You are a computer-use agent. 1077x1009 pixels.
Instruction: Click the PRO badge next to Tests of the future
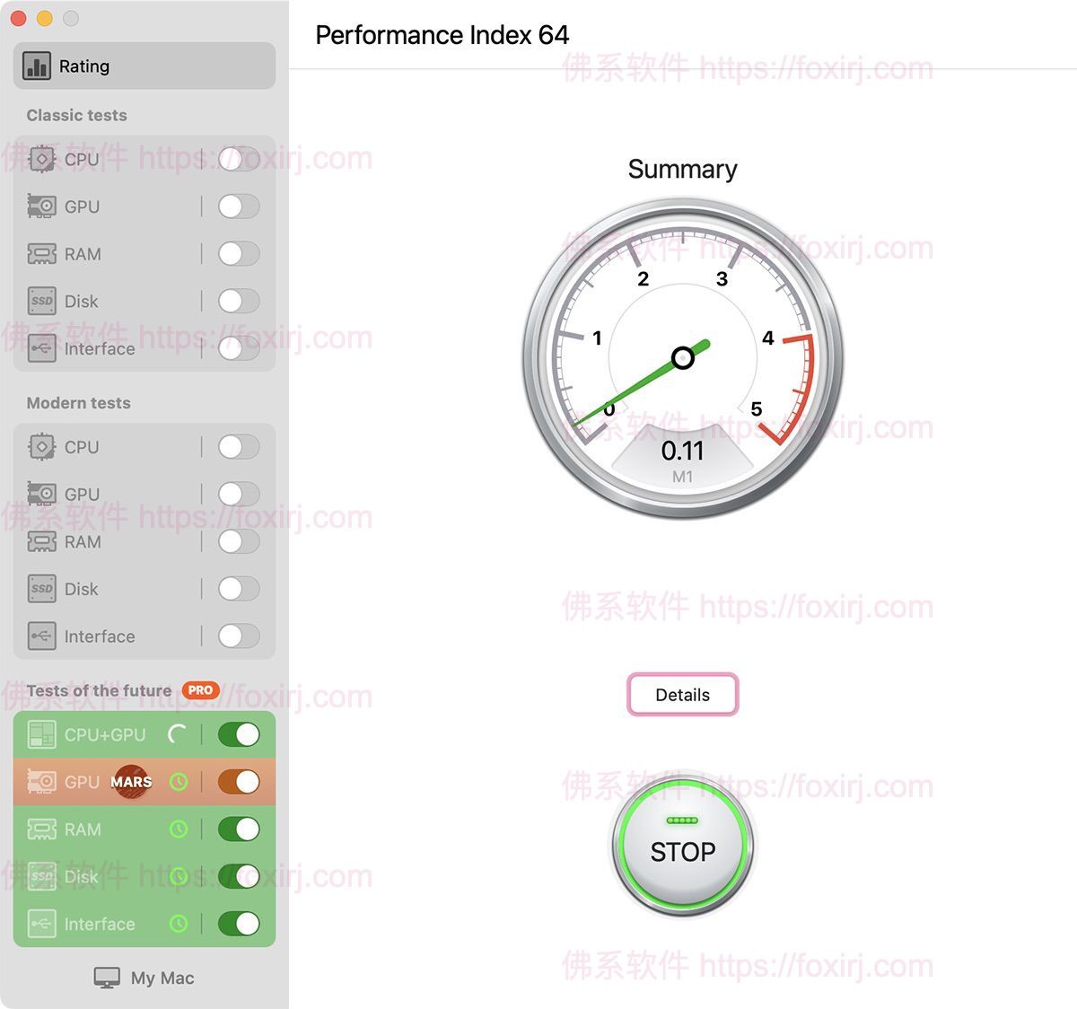[199, 690]
